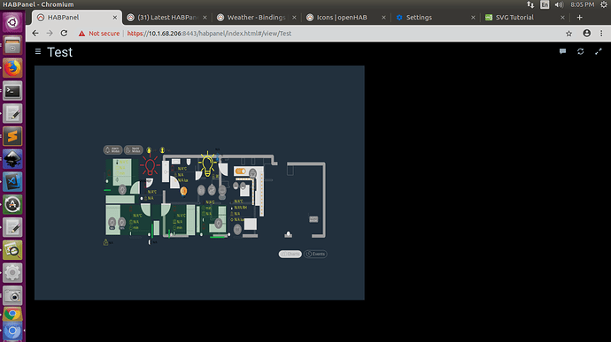Toggle the orange switch on floorplan
This screenshot has width=611, height=342.
click(x=241, y=171)
